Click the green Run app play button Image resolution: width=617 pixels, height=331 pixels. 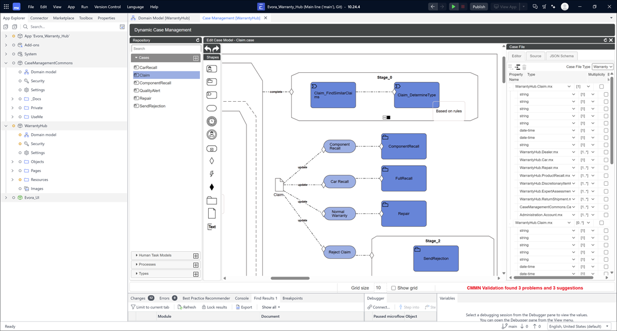454,7
